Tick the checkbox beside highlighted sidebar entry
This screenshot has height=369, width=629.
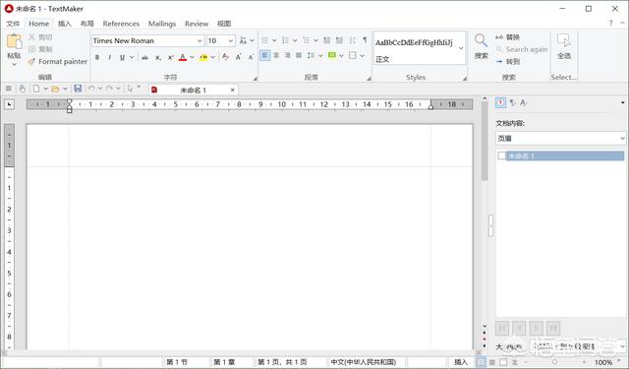pos(501,155)
